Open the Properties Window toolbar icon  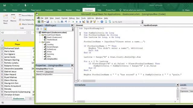[91, 22]
